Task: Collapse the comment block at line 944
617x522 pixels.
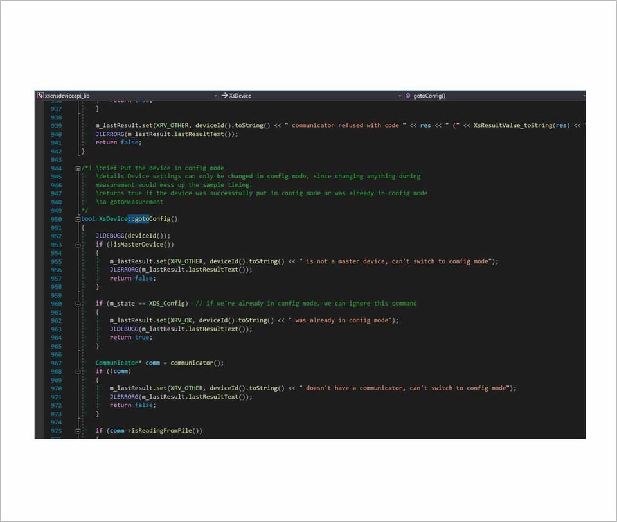Action: click(77, 168)
